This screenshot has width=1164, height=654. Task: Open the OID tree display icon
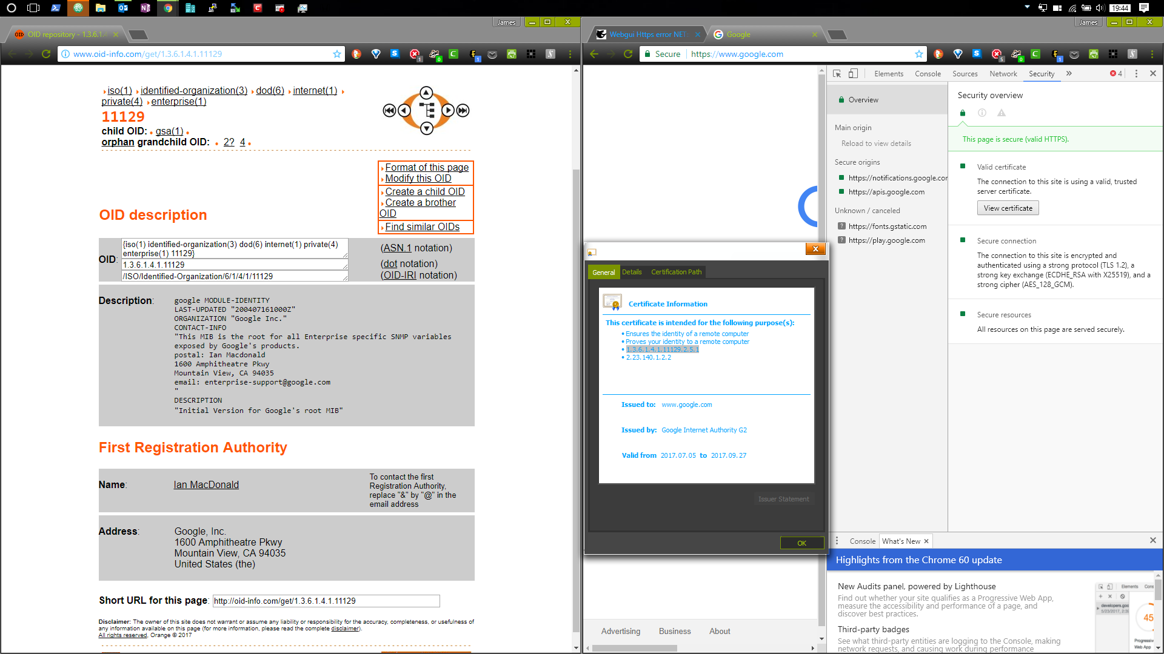pyautogui.click(x=427, y=110)
